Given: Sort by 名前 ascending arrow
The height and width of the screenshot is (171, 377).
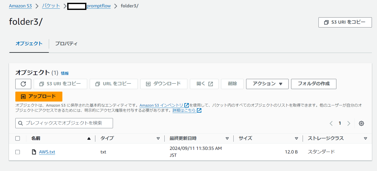Looking at the screenshot, I should pyautogui.click(x=89, y=138).
